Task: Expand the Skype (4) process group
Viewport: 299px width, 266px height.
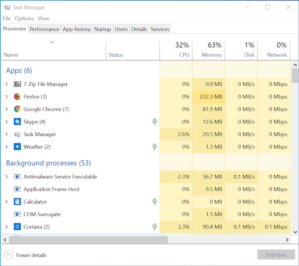Action: (6, 122)
